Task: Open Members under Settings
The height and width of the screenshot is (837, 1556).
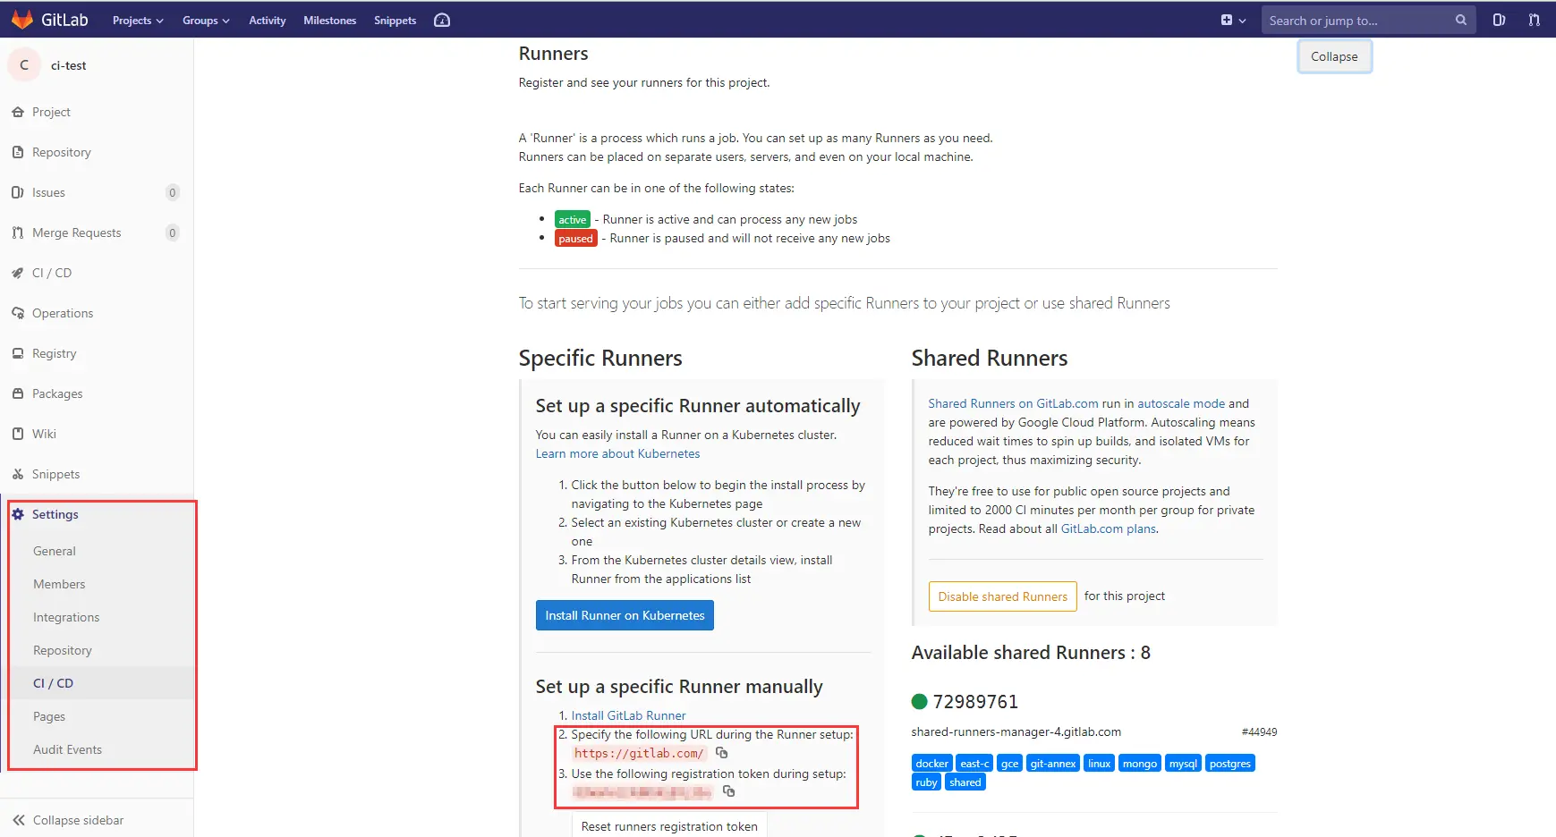Action: coord(59,584)
